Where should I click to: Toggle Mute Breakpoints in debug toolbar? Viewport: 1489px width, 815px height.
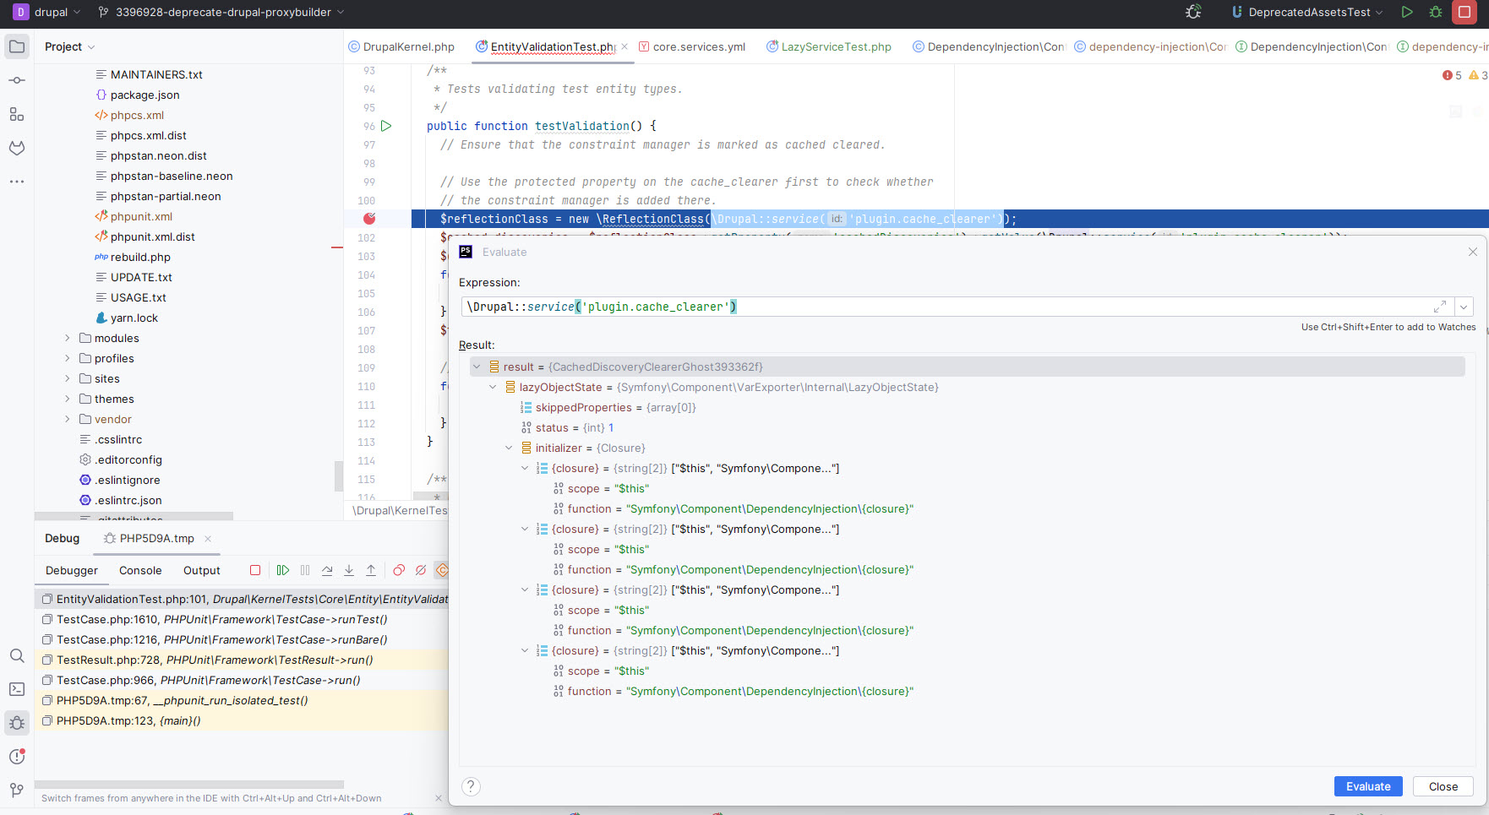[x=421, y=571]
